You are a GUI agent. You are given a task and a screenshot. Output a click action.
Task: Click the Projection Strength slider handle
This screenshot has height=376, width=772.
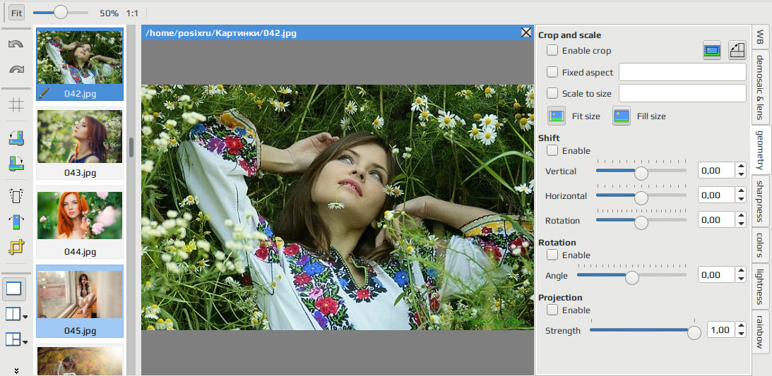tap(694, 333)
